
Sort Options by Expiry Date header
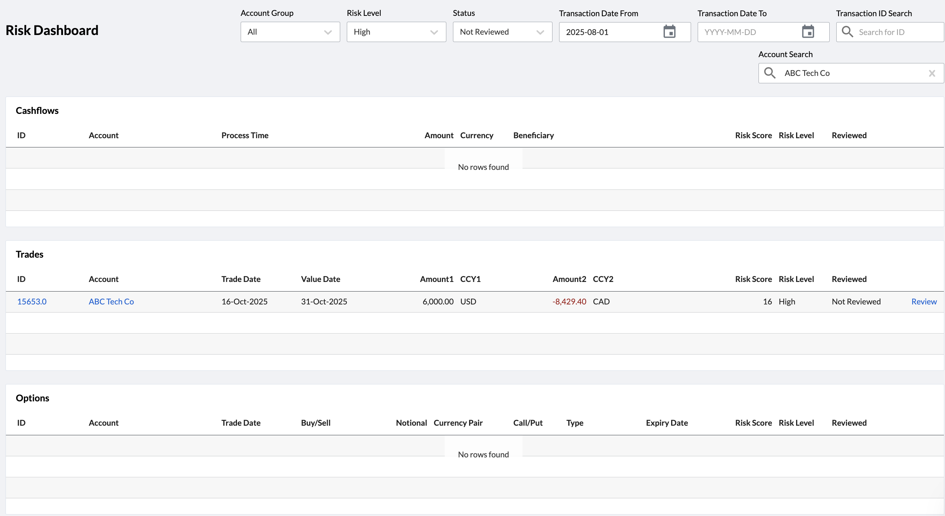click(x=666, y=423)
